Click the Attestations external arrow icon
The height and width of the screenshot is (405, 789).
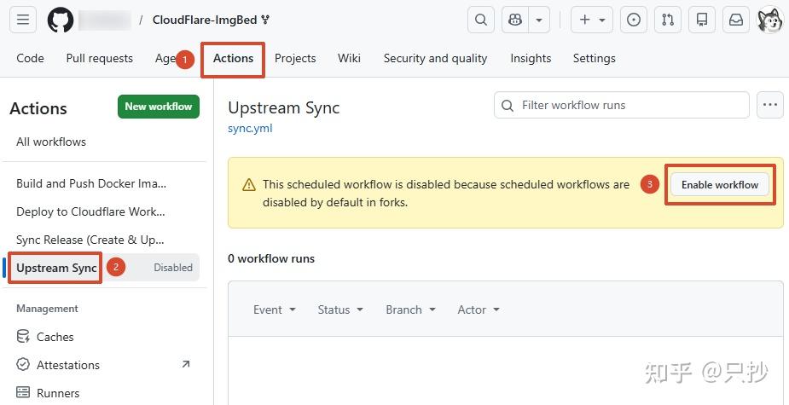(x=186, y=364)
